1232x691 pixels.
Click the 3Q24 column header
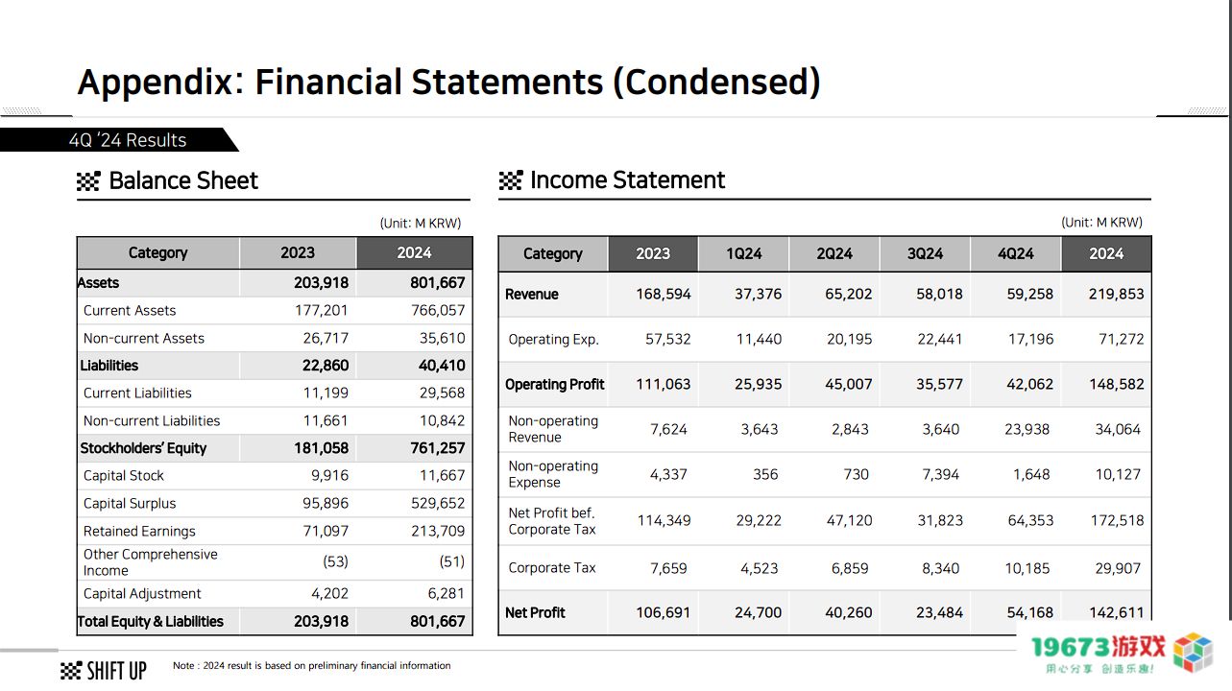pos(925,253)
